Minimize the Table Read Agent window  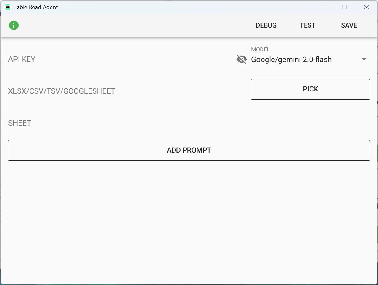pyautogui.click(x=322, y=7)
